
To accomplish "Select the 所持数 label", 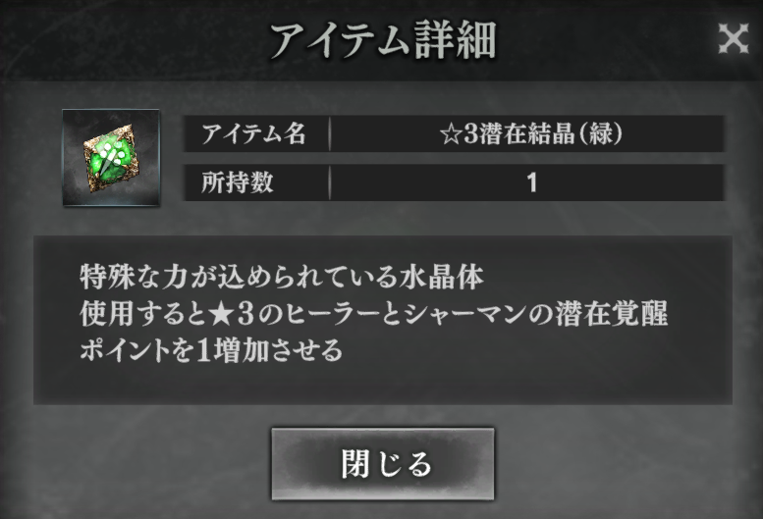I will tap(238, 182).
